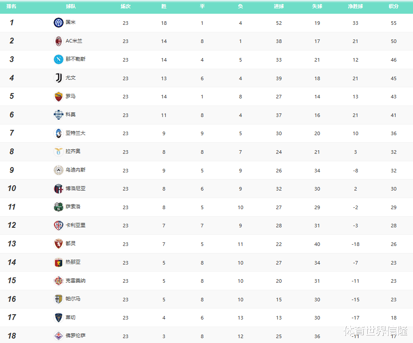Click the Atalanta (亚特兰大) club logo
Screen dimensions: 413x343
point(59,133)
